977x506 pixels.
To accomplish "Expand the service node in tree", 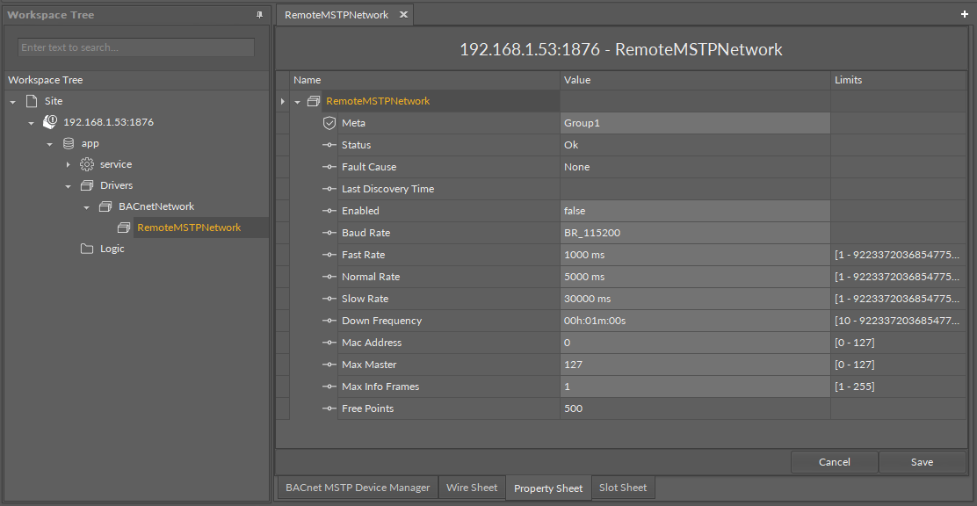I will point(69,164).
